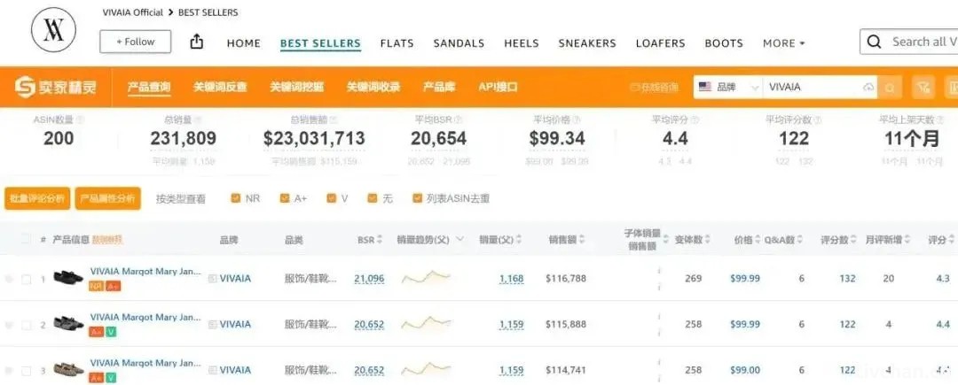Open the SANDALS store tab
The width and height of the screenshot is (958, 385).
click(x=459, y=43)
